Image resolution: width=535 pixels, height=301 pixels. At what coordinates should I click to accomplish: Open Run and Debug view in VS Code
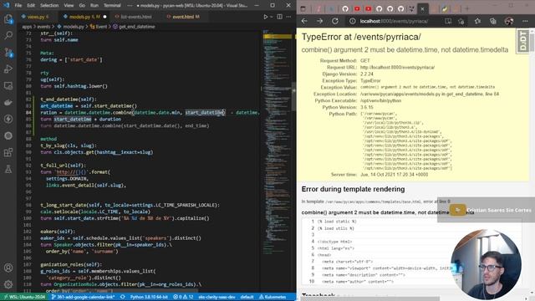(8, 69)
